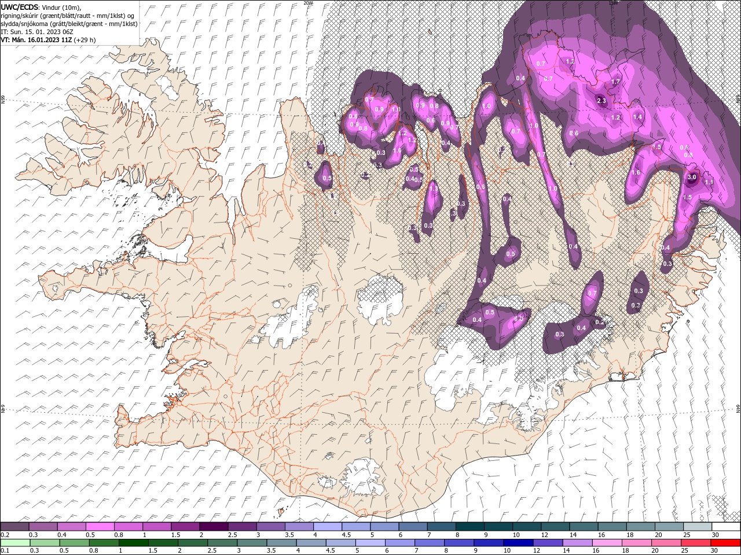Pick snow legend swatch between 1.5 and 2

coord(185,527)
